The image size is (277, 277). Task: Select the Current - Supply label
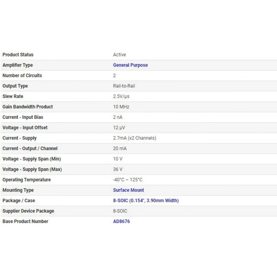click(x=20, y=138)
